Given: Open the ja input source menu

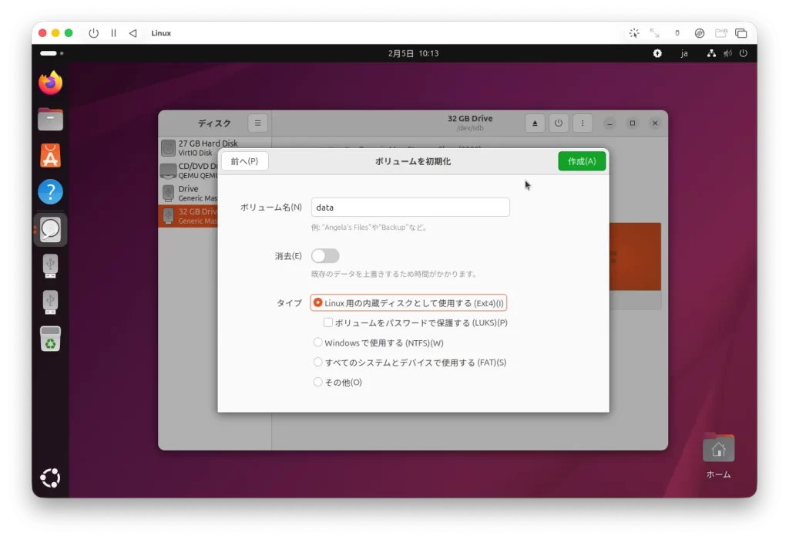Looking at the screenshot, I should click(683, 54).
